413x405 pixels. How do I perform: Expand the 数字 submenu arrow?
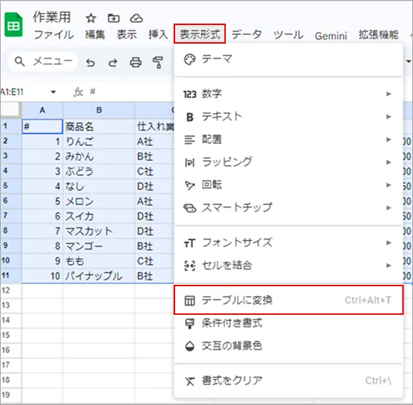[x=389, y=94]
